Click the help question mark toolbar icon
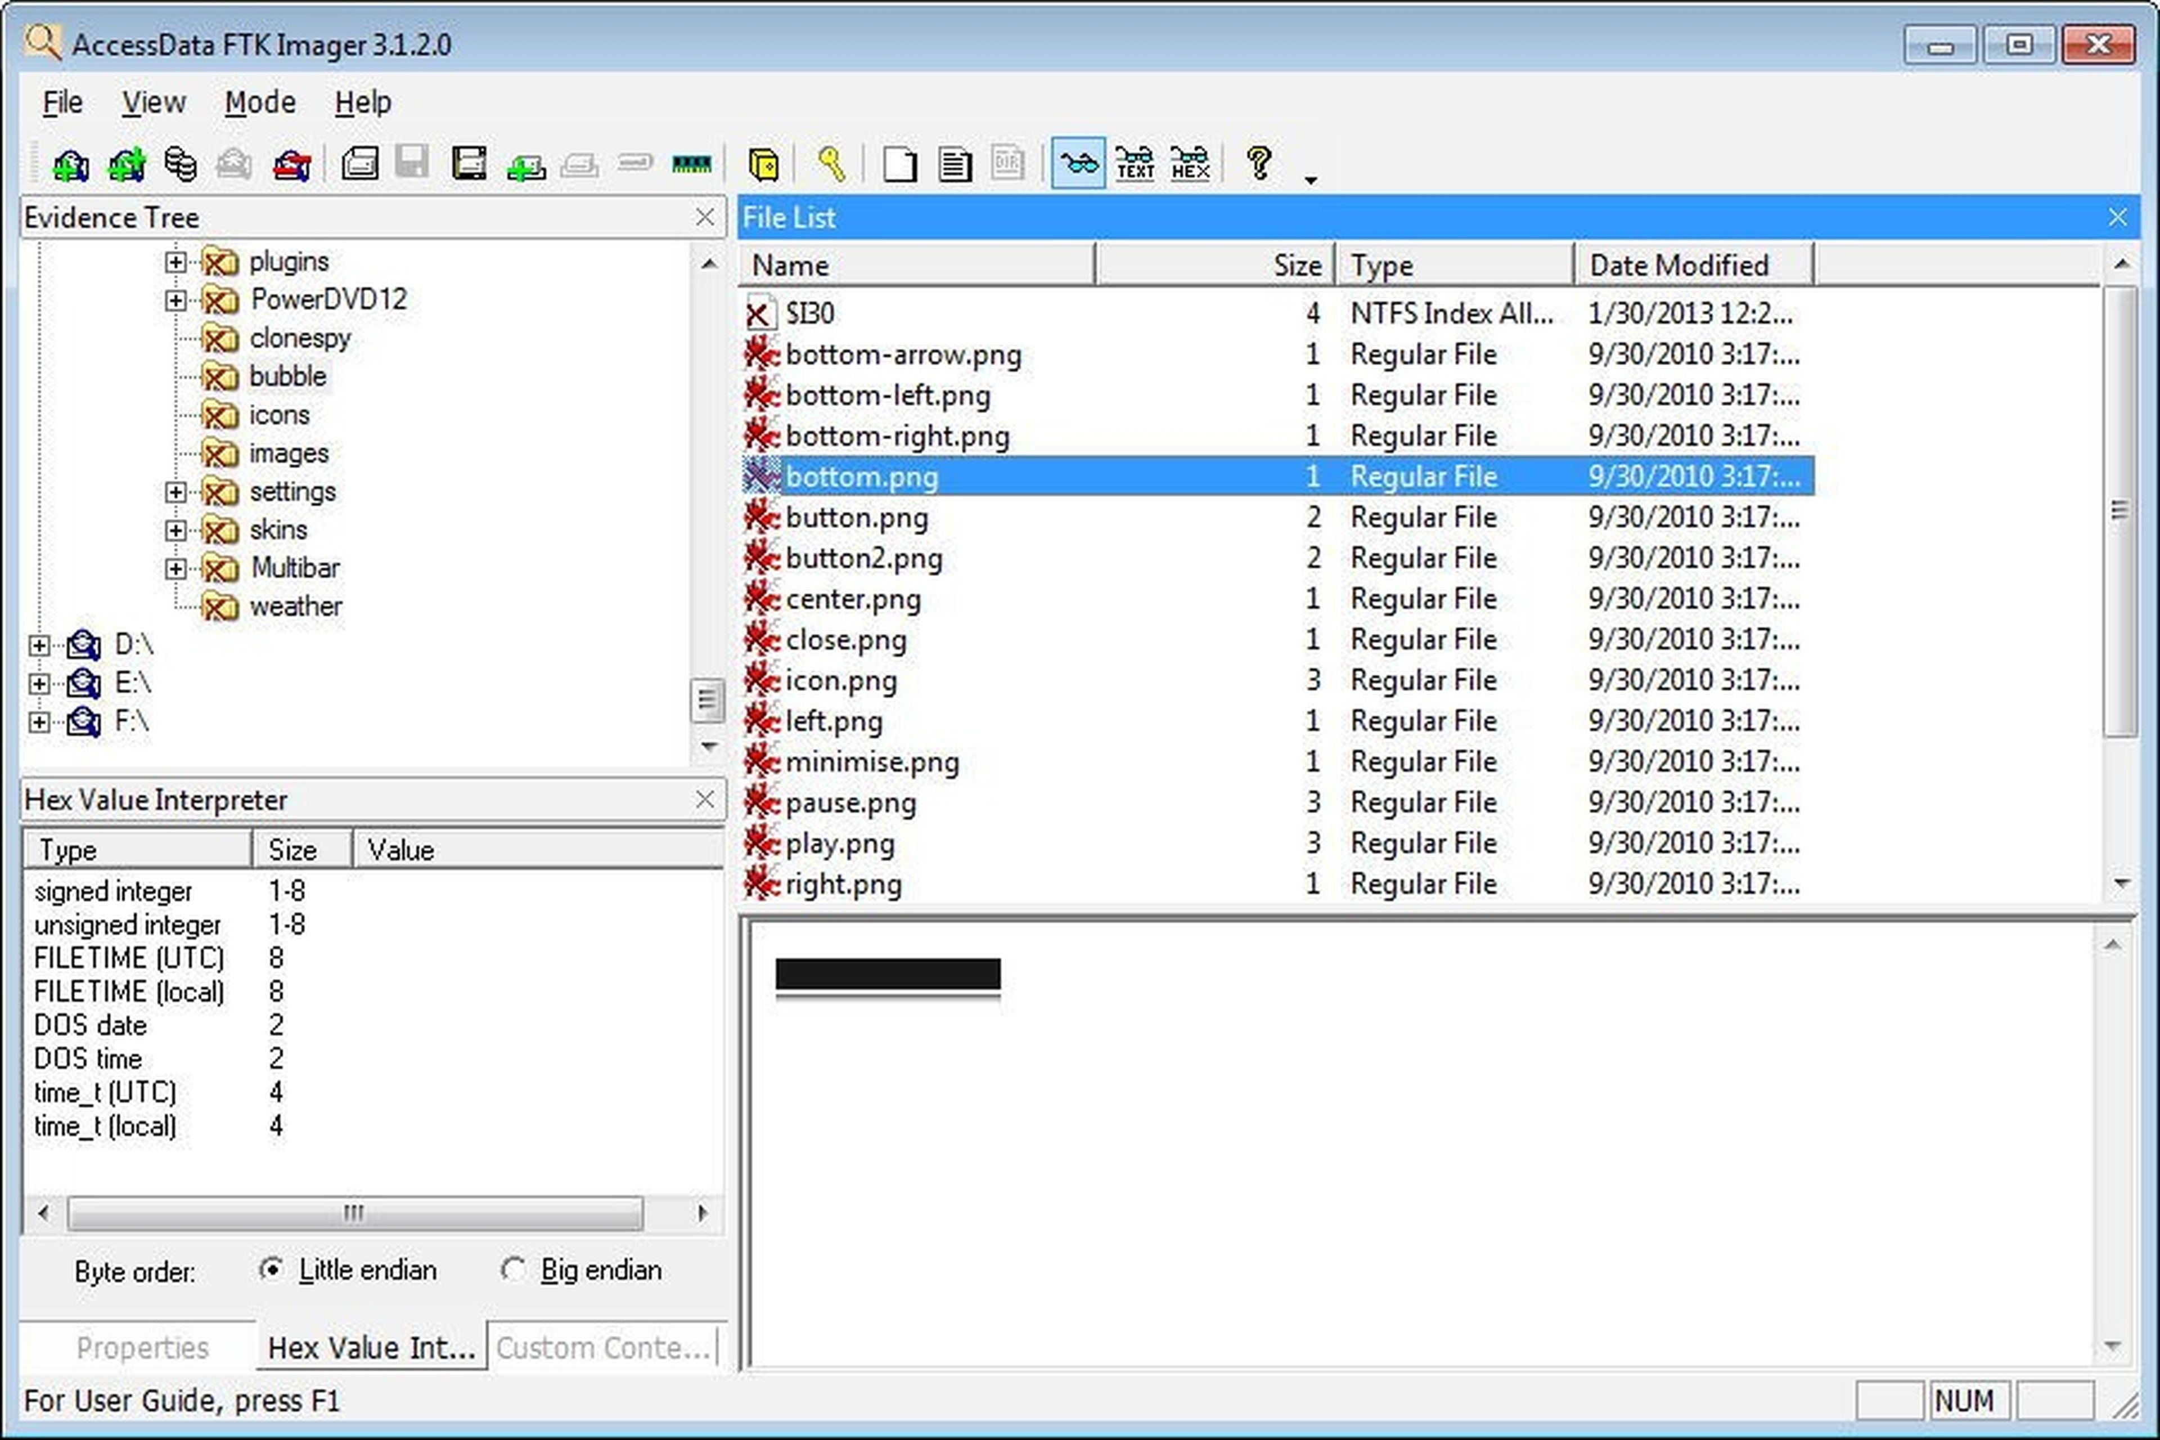Image resolution: width=2160 pixels, height=1440 pixels. point(1259,163)
